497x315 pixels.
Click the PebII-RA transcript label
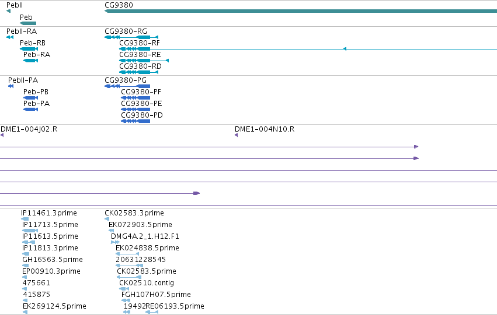pos(22,31)
